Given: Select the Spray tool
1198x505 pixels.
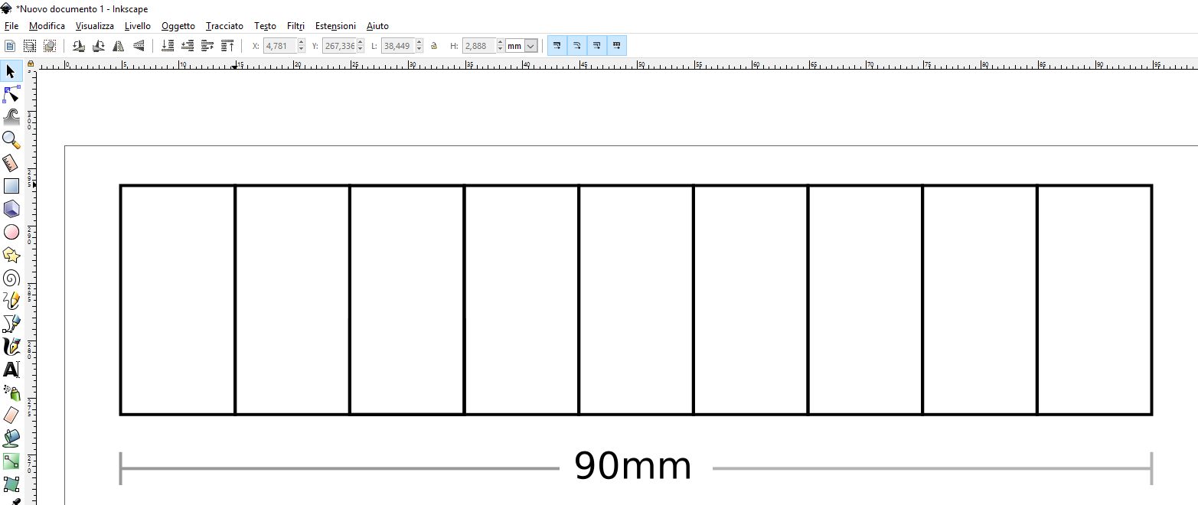Looking at the screenshot, I should (11, 393).
